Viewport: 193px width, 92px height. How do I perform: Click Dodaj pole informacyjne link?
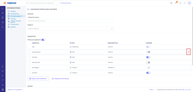[60, 79]
